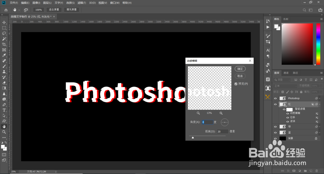Hide the Photoshop text layer

point(275,98)
